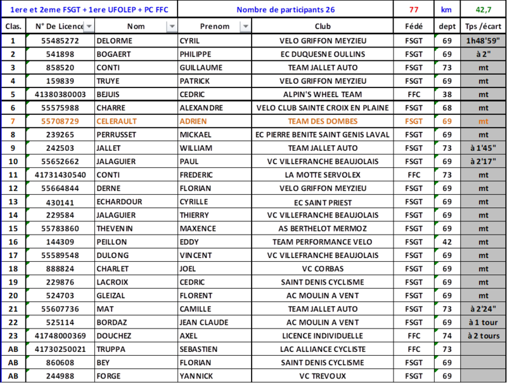Open the Nom column filter dropdown
Viewport: 507px width, 383px height.
coord(172,27)
